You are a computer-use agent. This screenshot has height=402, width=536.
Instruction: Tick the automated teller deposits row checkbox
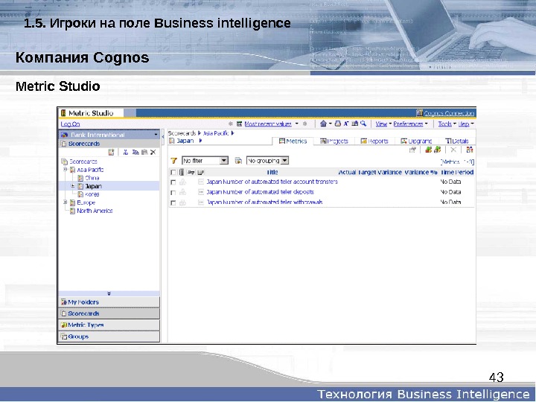coord(173,193)
